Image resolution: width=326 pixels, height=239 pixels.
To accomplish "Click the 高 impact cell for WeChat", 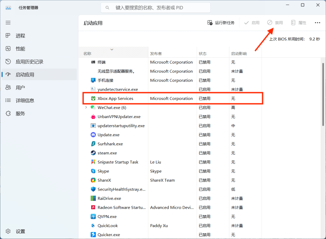I will pos(233,108).
